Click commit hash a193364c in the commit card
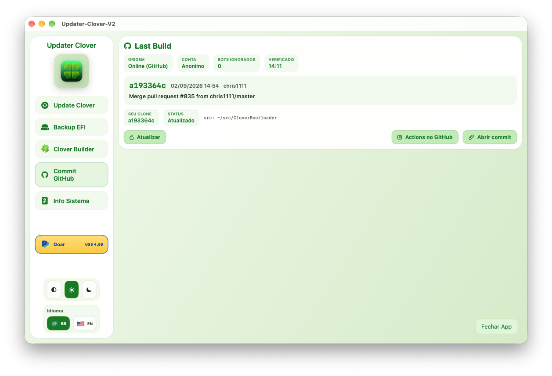The width and height of the screenshot is (552, 376). point(148,86)
